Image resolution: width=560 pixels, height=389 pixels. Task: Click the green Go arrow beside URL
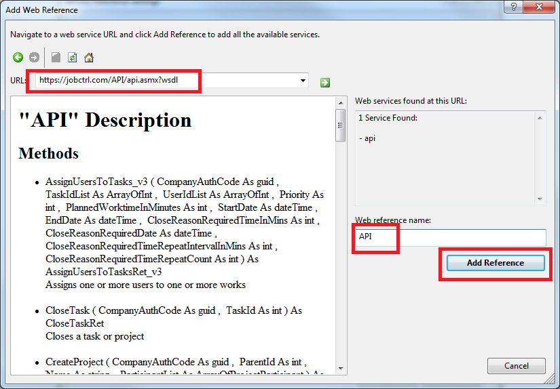[325, 82]
